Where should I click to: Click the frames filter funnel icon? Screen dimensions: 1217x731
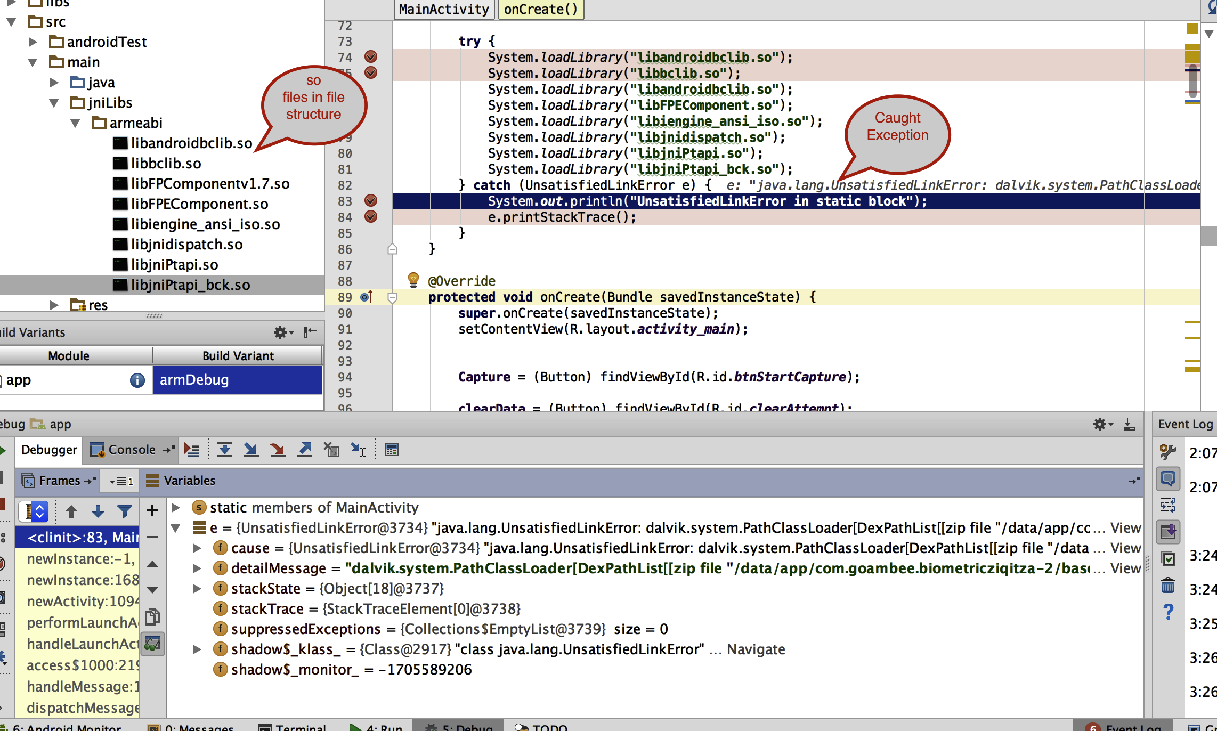click(x=124, y=511)
